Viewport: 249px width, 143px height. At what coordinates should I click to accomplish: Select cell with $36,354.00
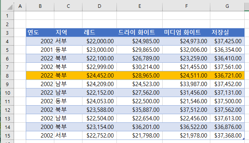[227, 50]
